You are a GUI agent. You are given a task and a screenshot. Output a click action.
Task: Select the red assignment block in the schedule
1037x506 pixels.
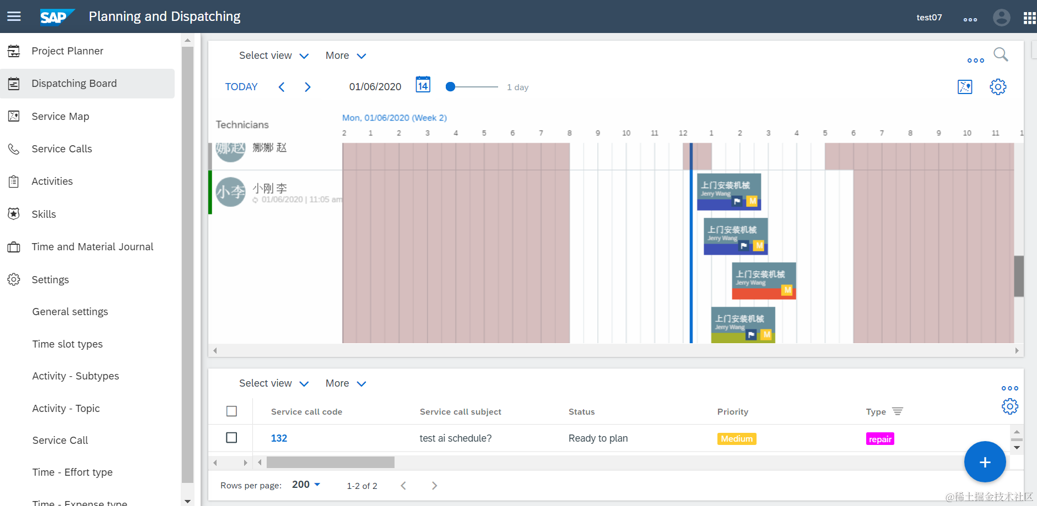point(764,281)
